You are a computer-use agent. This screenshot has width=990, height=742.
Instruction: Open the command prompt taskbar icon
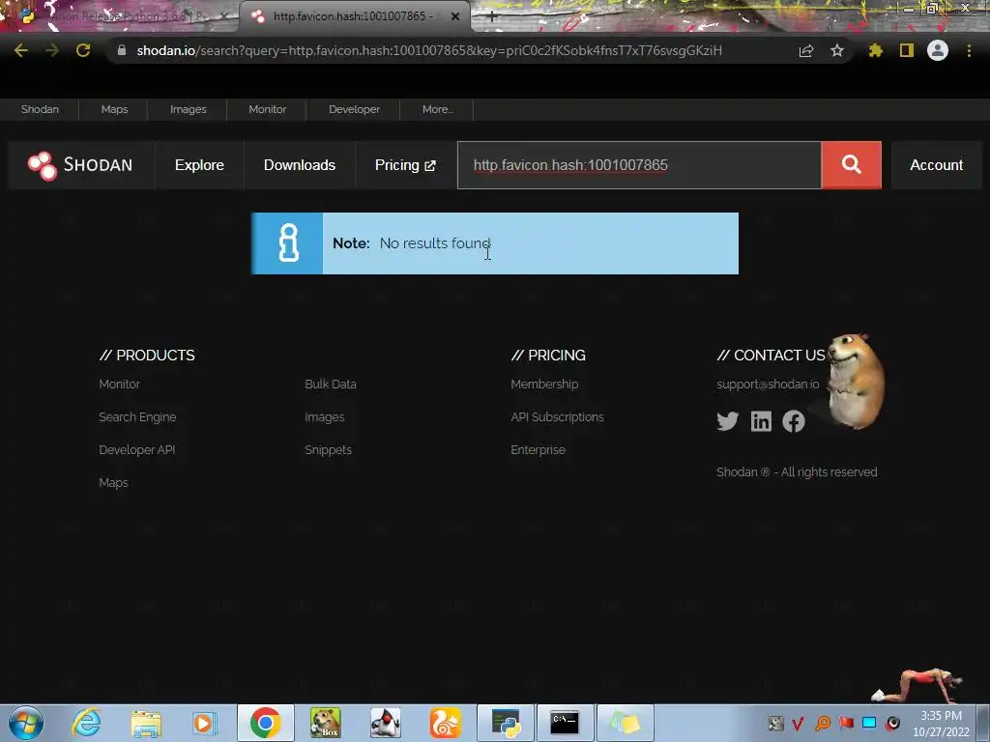point(565,723)
